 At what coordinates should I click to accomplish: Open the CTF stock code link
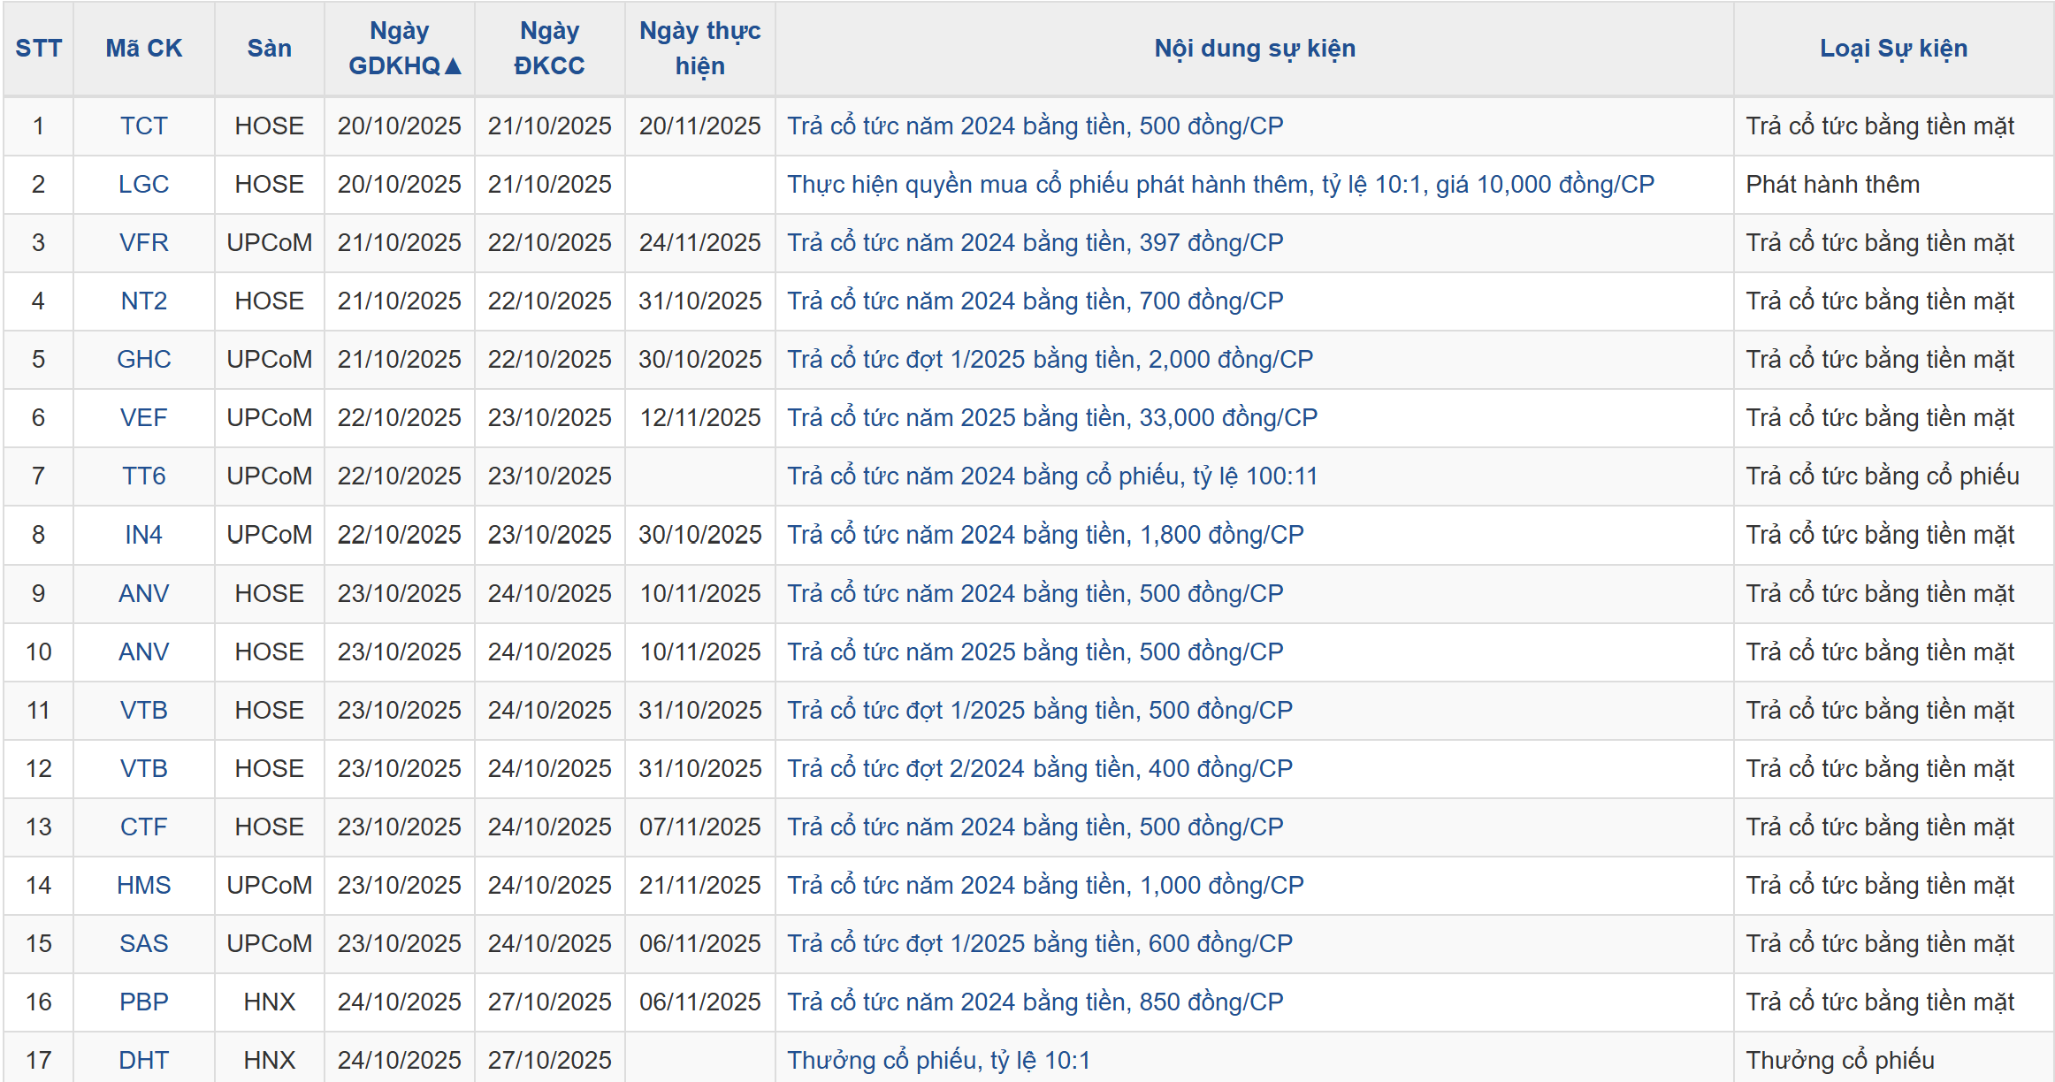pyautogui.click(x=143, y=827)
